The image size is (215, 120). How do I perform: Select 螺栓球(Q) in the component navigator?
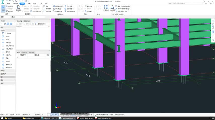(x=7, y=65)
